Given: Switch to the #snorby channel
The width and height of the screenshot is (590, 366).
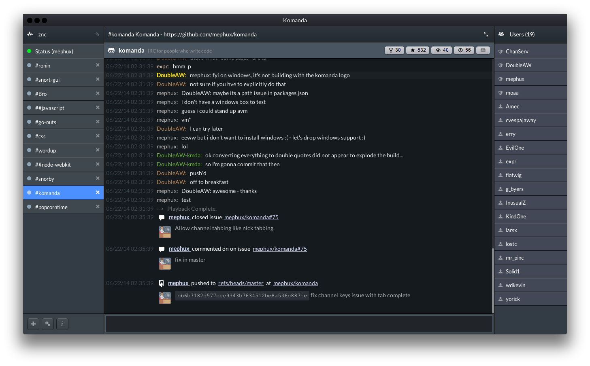Looking at the screenshot, I should [63, 179].
